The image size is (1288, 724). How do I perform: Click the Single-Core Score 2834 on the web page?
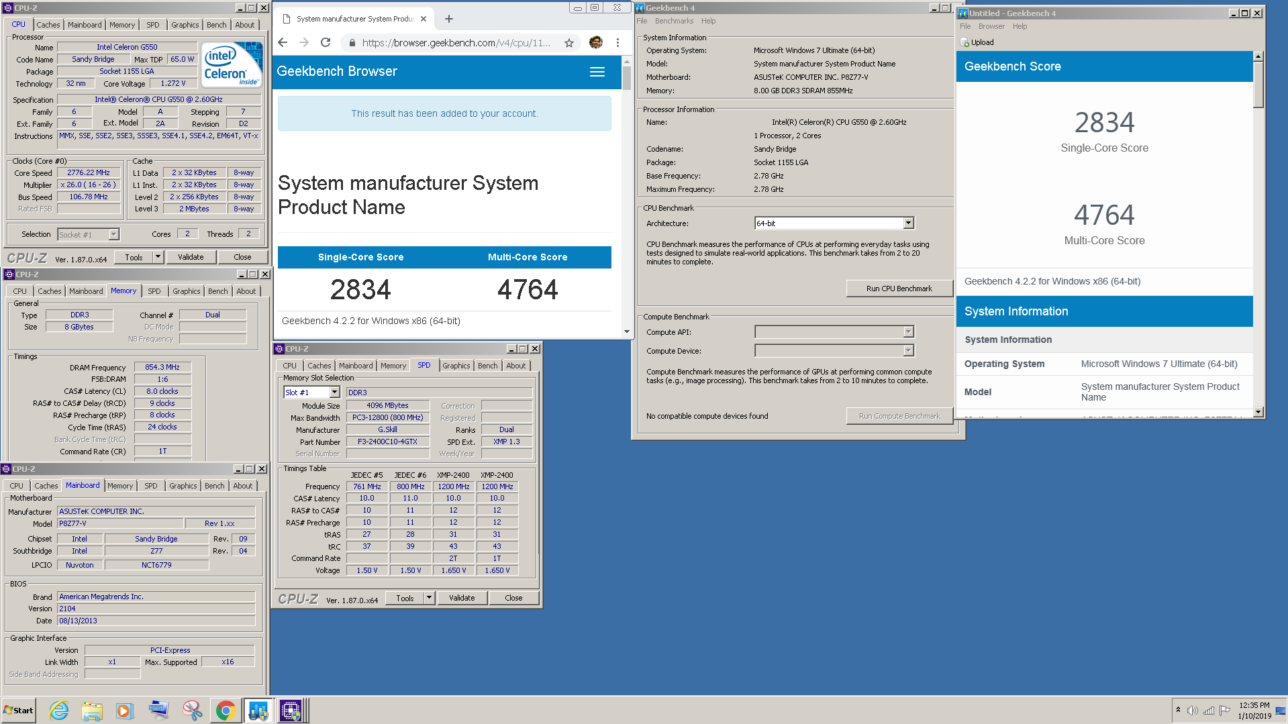pos(360,290)
